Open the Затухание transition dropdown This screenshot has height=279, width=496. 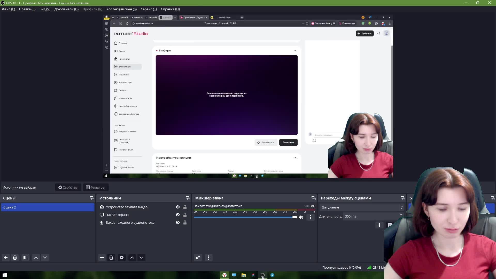361,207
